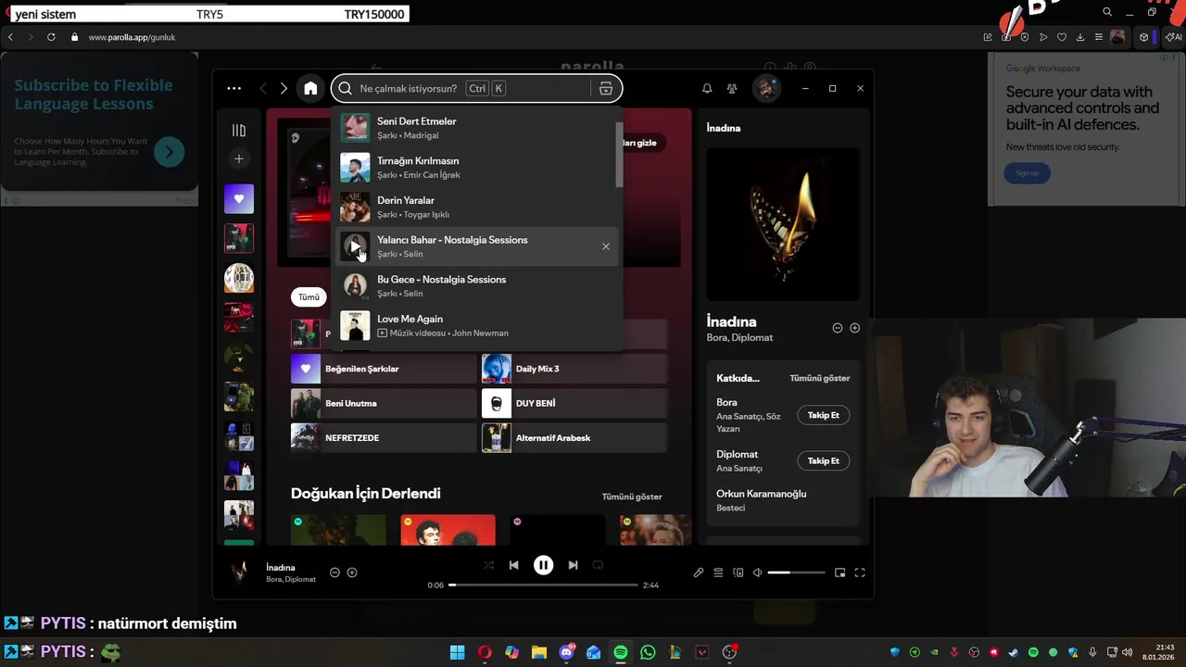Viewport: 1186px width, 667px height.
Task: Open the Spotify profile avatar menu
Action: pos(766,88)
